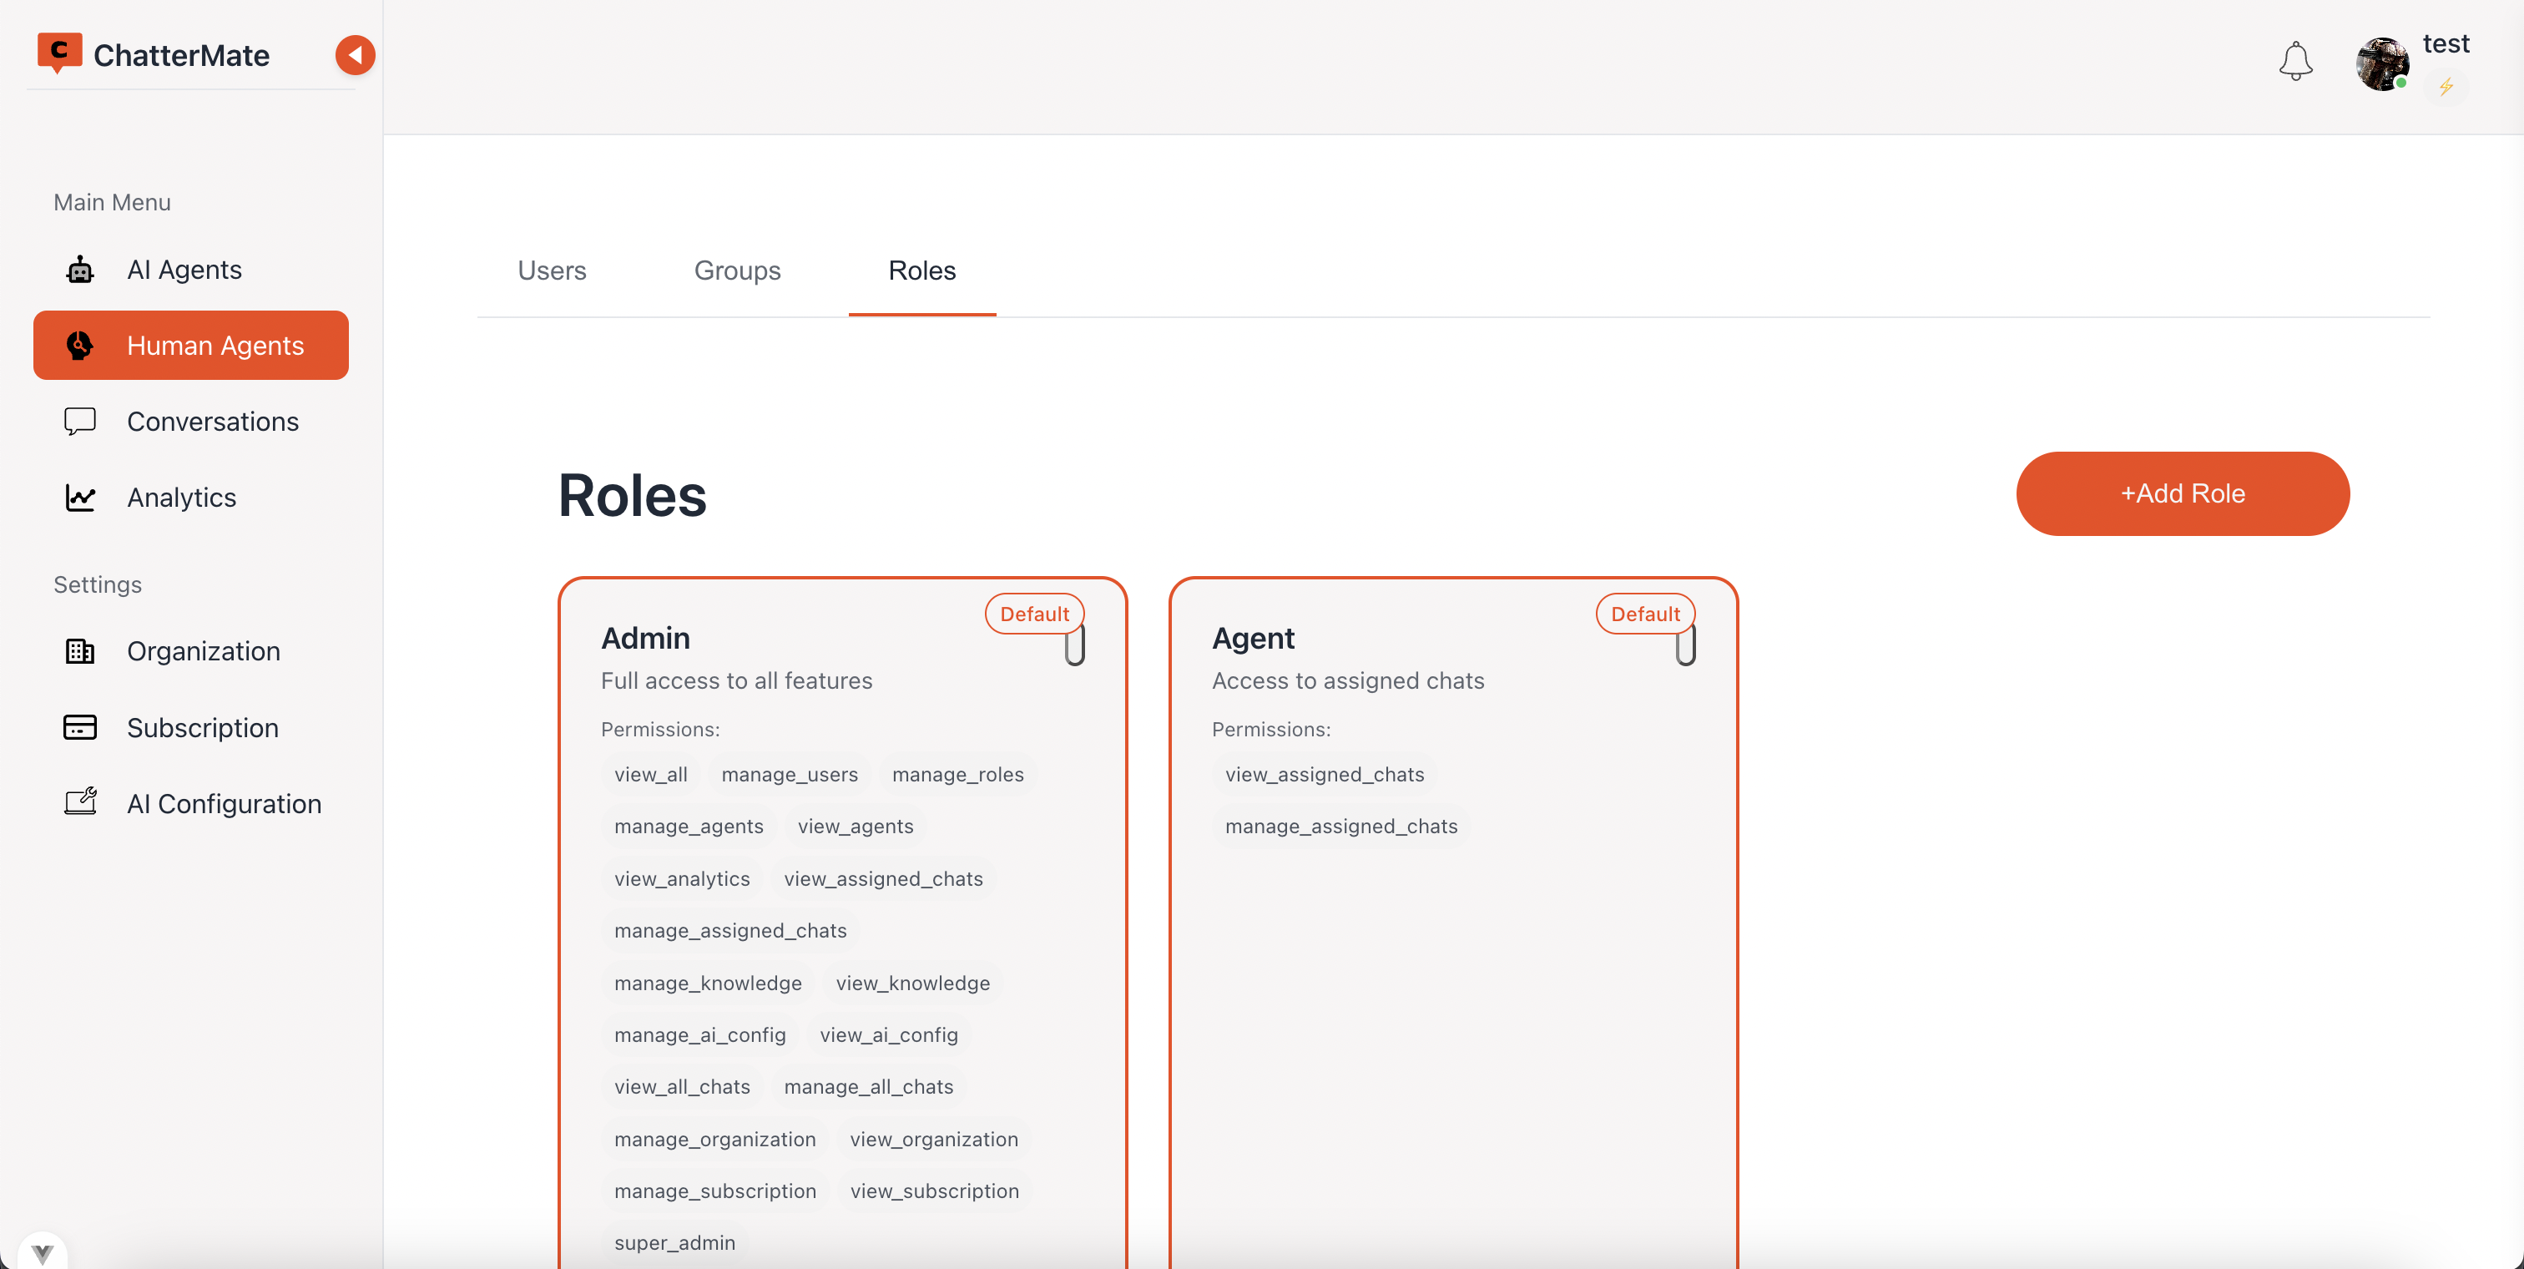Open Subscription using the card icon
The height and width of the screenshot is (1269, 2524).
[x=78, y=727]
